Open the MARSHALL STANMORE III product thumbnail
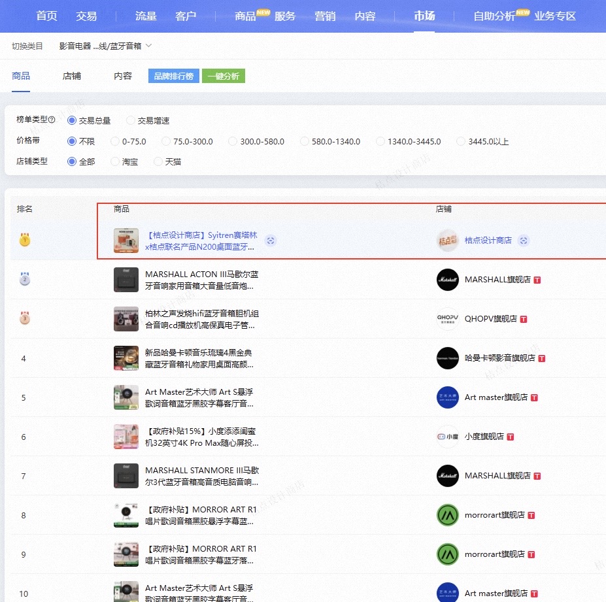The image size is (606, 602). click(x=126, y=476)
